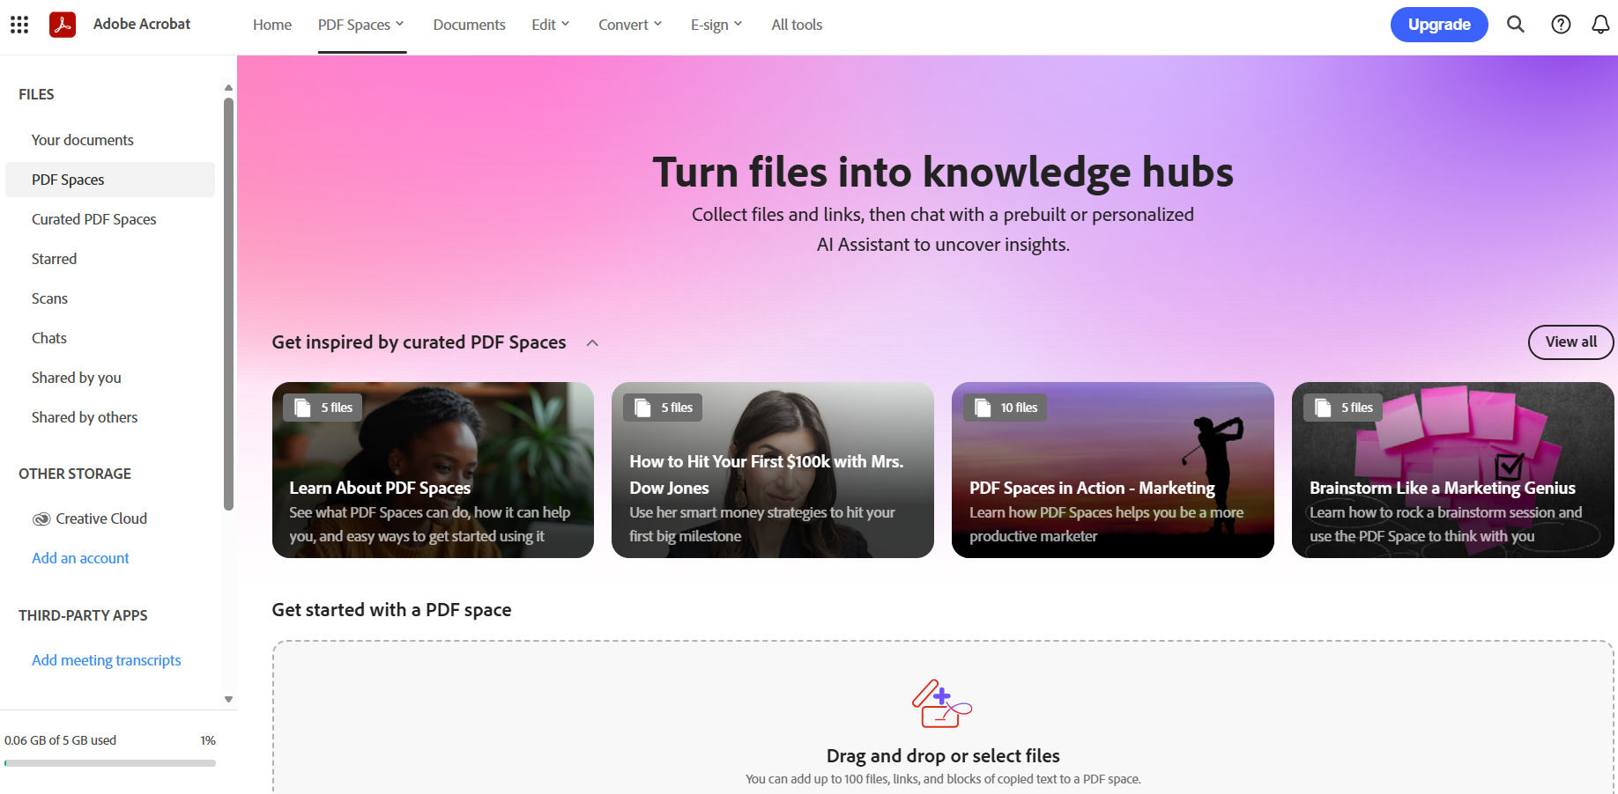This screenshot has height=794, width=1618.
Task: Open PDF Spaces in Action - Marketing card
Action: click(1113, 470)
